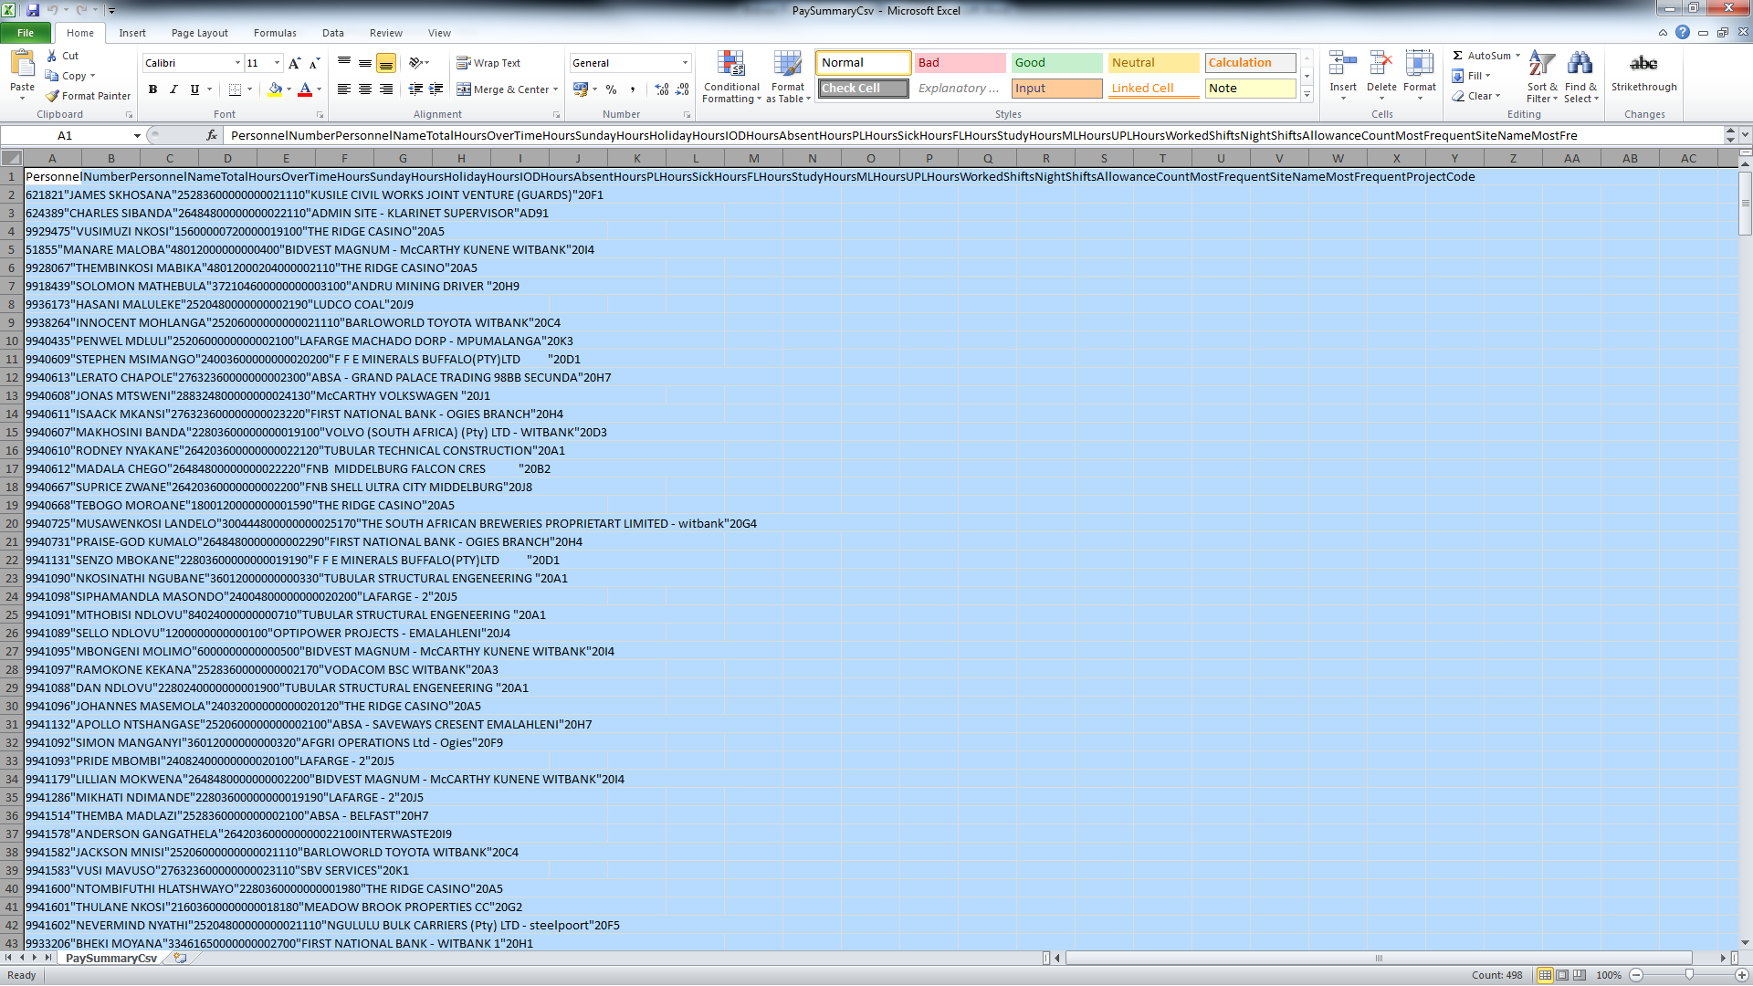Apply the yellow Fill Color

point(275,89)
